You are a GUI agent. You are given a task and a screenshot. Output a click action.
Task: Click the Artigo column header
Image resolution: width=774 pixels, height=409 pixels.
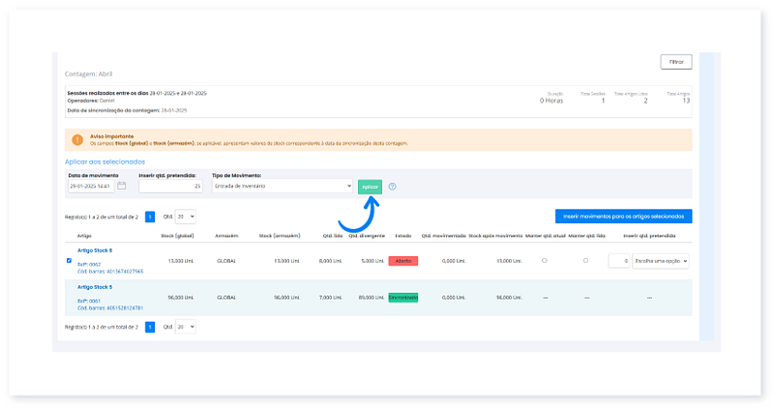click(84, 236)
